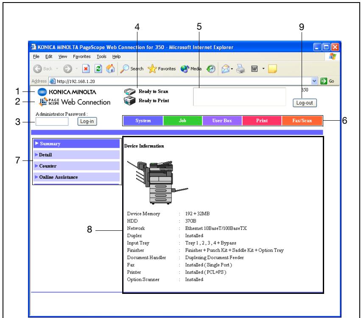This screenshot has width=361, height=318.
Task: Click the Stop icon with the red X
Action: click(x=86, y=69)
